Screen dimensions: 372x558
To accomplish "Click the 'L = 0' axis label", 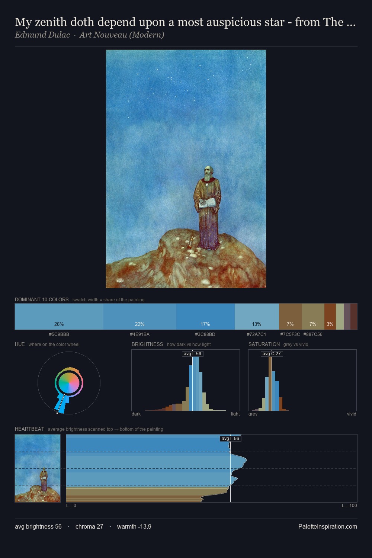I will [x=71, y=506].
